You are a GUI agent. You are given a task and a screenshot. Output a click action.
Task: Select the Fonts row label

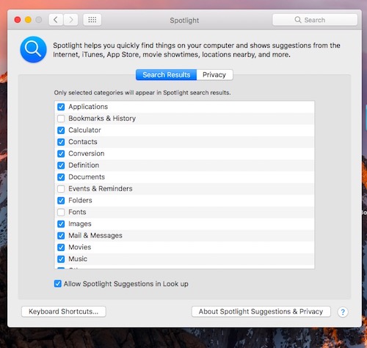pyautogui.click(x=77, y=212)
